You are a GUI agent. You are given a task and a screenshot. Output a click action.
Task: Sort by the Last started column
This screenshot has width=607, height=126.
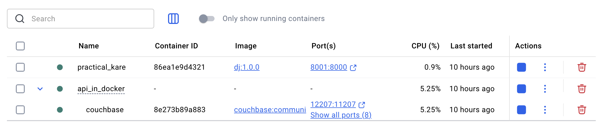(471, 46)
